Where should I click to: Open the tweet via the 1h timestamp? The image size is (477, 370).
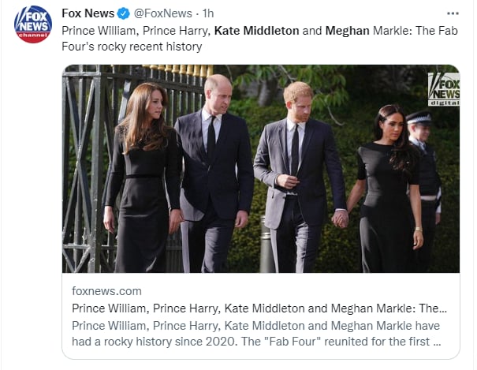208,13
